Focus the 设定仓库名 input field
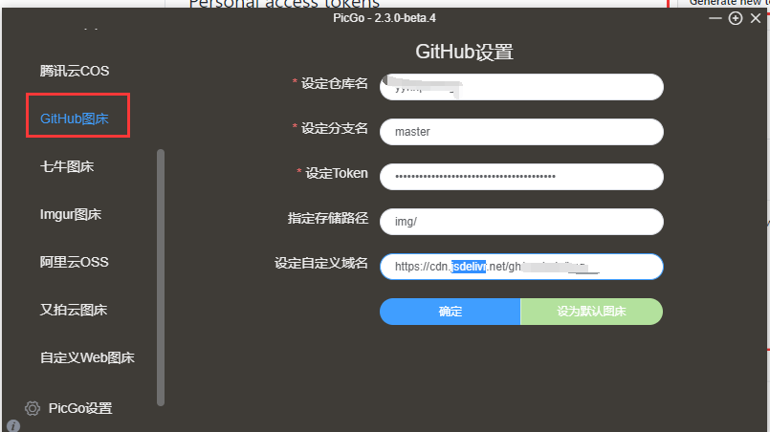Image resolution: width=770 pixels, height=432 pixels. [521, 87]
